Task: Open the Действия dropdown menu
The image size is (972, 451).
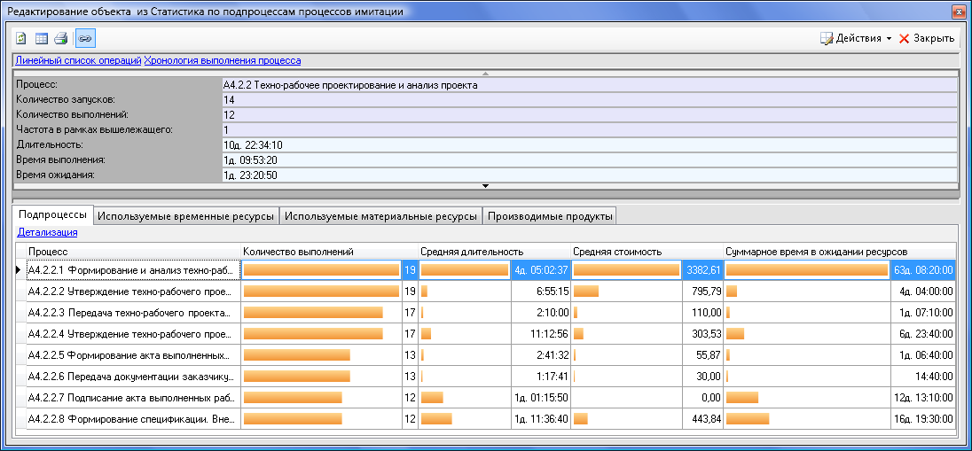Action: click(856, 38)
